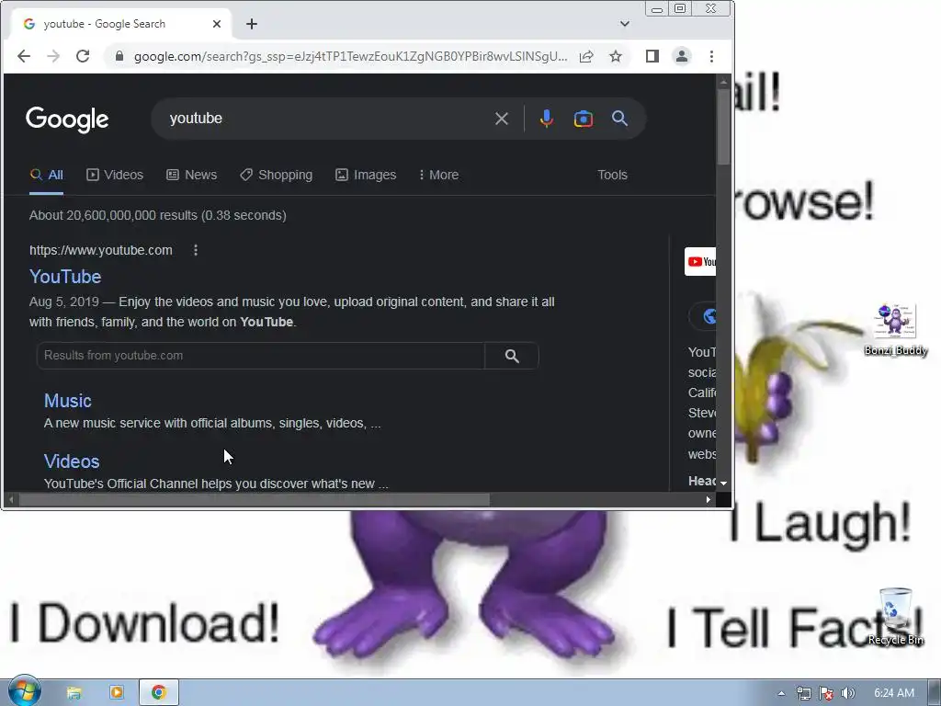
Task: Switch to the Videos tab
Action: (x=115, y=175)
